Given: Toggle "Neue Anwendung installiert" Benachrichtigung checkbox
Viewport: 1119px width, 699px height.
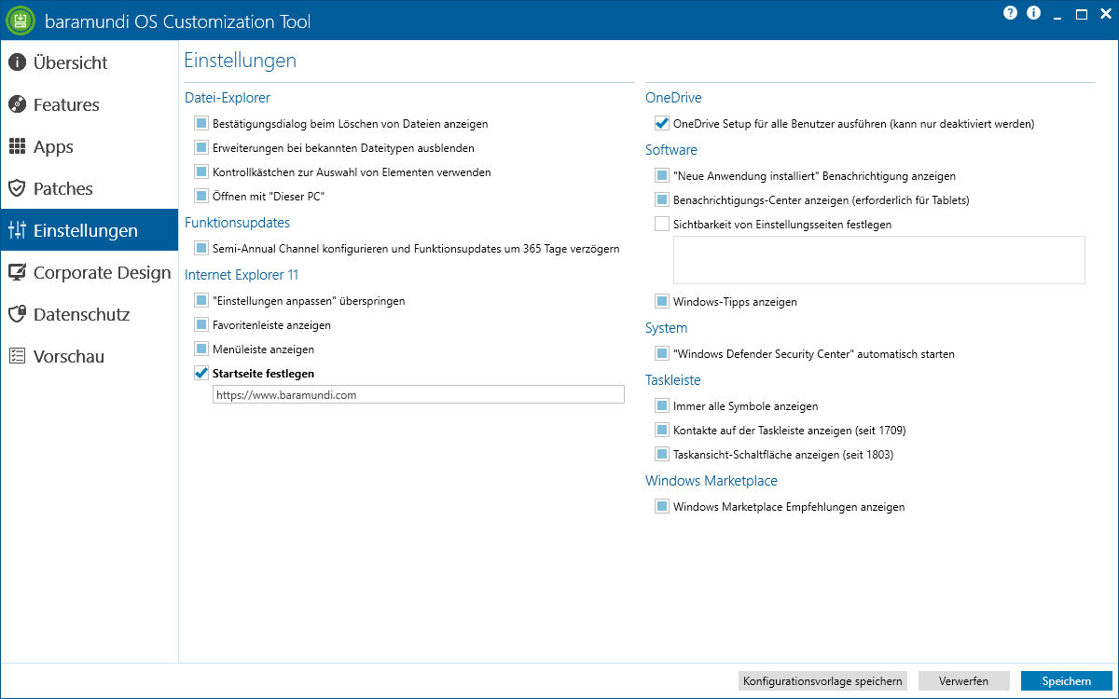Looking at the screenshot, I should 662,175.
